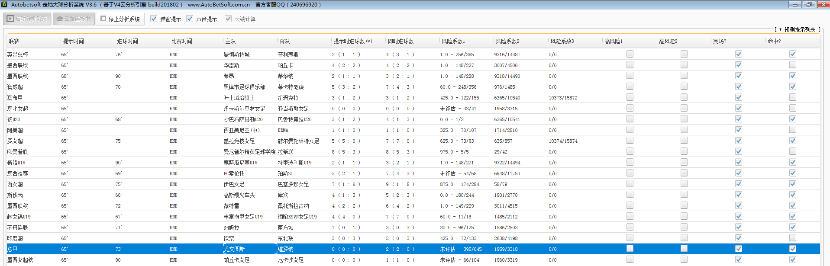Click the 提示时间 column header
The image size is (830, 266).
pos(74,41)
